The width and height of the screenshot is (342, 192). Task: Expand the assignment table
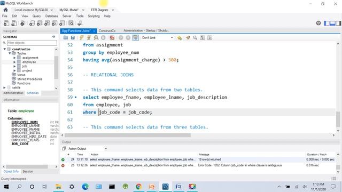14,58
